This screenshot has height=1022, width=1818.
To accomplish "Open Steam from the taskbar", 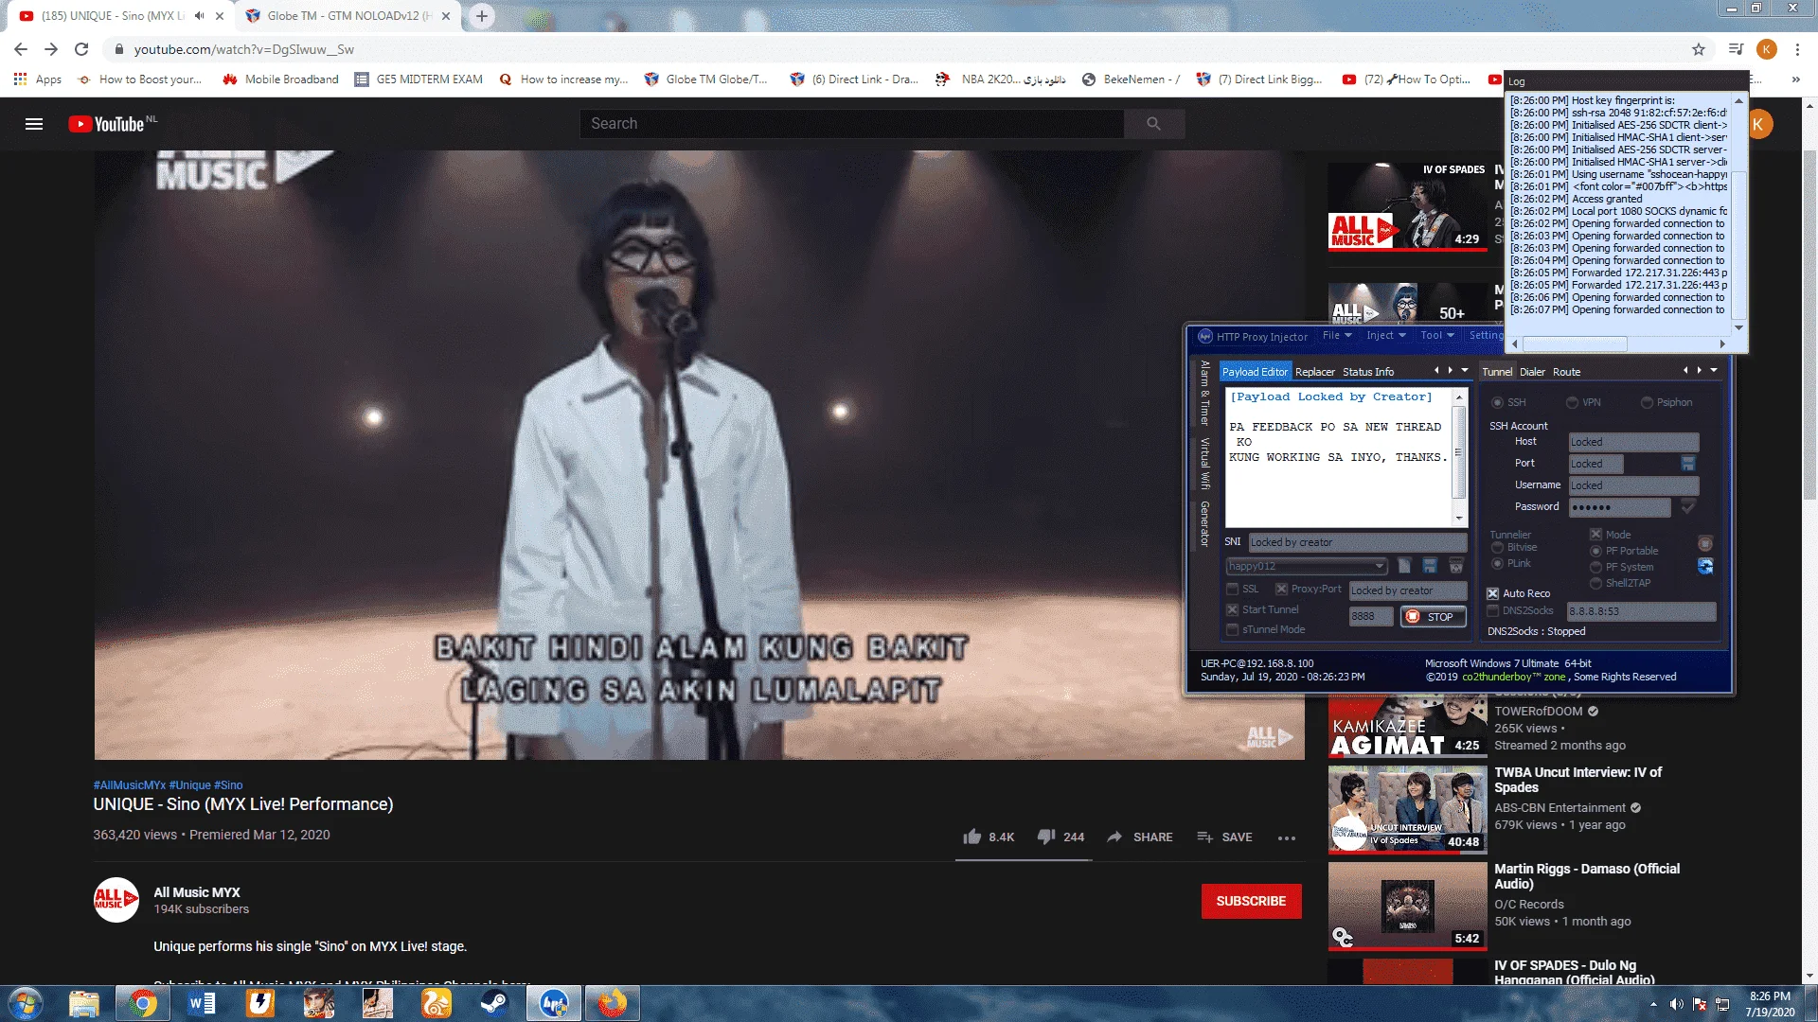I will [494, 1003].
